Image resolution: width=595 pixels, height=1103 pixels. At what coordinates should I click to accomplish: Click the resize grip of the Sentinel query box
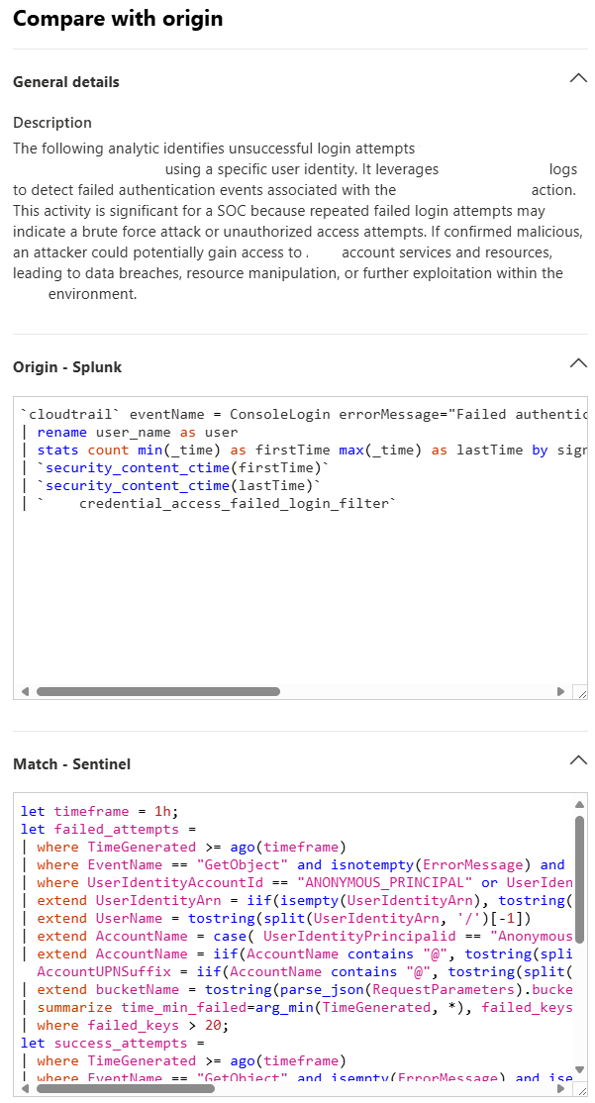tap(583, 1093)
